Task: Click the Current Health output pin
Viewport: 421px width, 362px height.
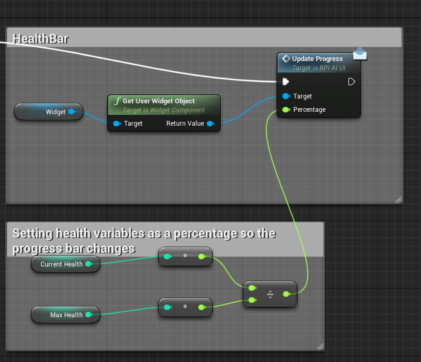Action: click(x=88, y=264)
